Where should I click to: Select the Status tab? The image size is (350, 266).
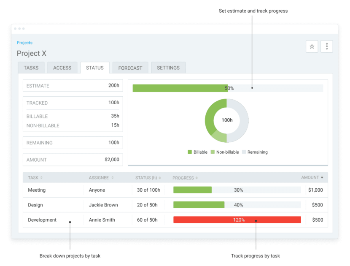coord(95,68)
